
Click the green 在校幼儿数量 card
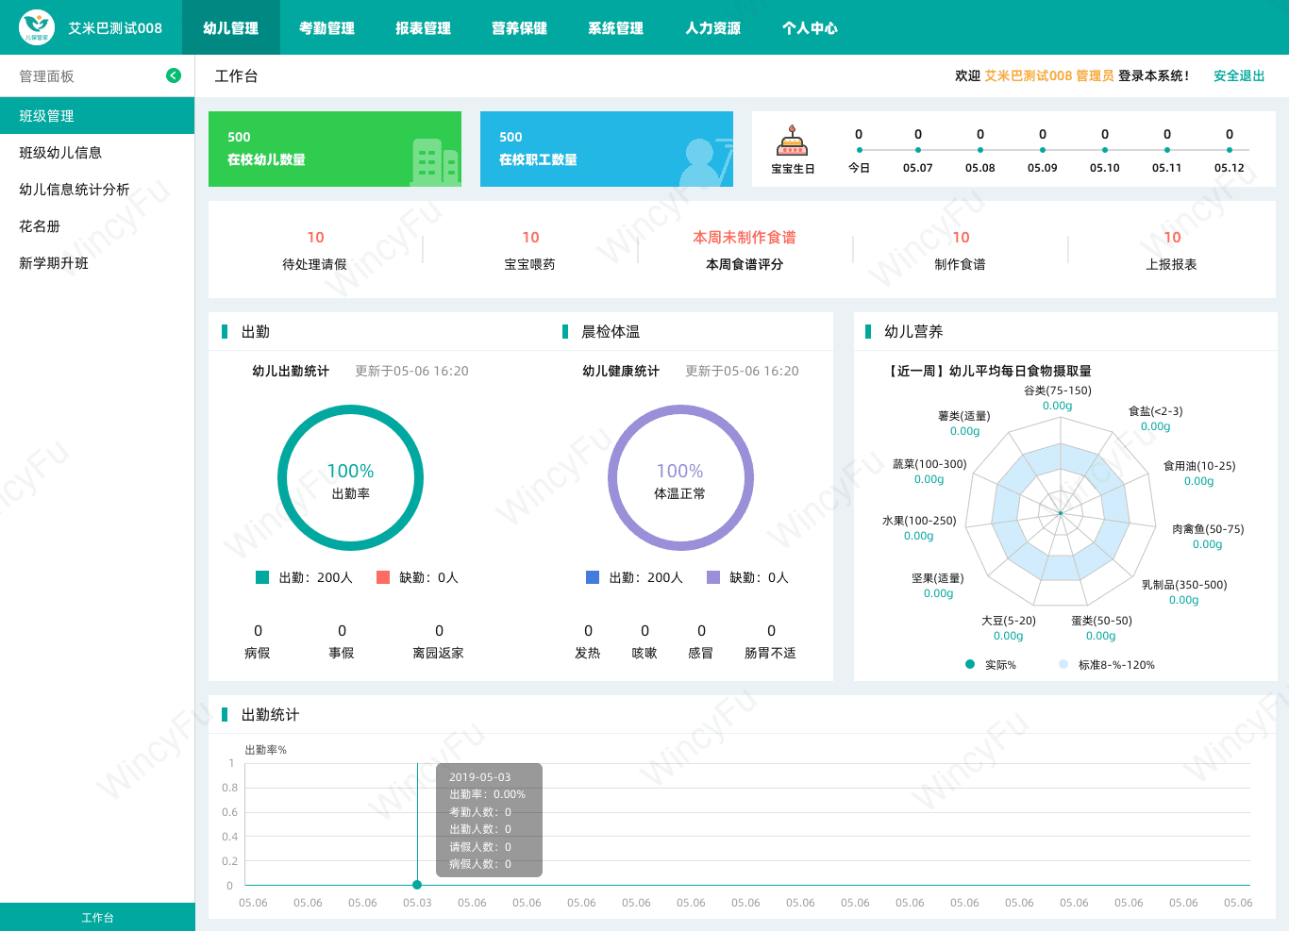tap(335, 149)
